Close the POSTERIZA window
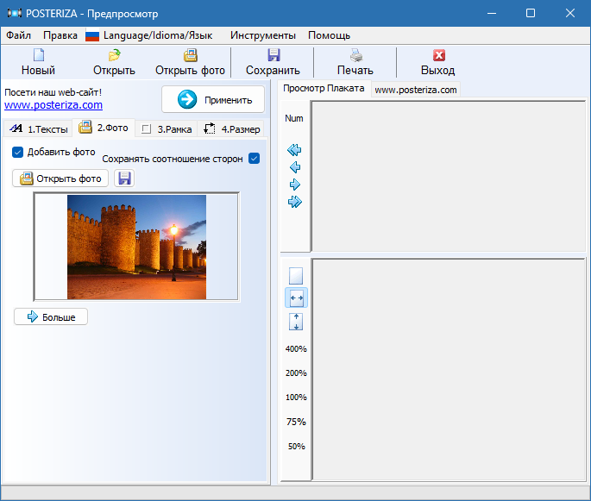591x501 pixels. [x=570, y=13]
